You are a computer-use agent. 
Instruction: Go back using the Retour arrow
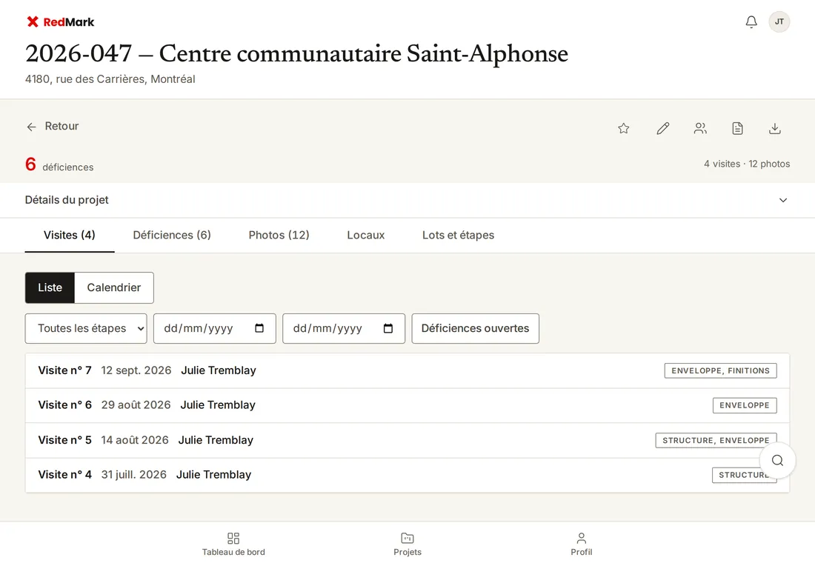[53, 126]
